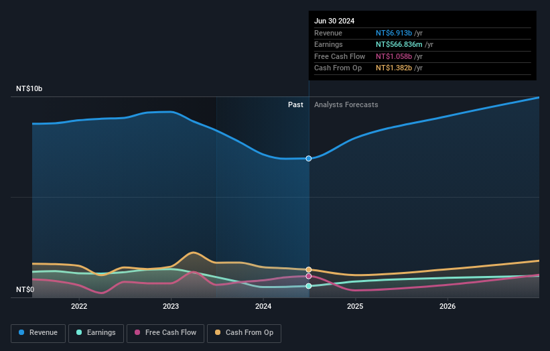
Task: Toggle the Free Cash Flow legend button
Action: click(165, 333)
